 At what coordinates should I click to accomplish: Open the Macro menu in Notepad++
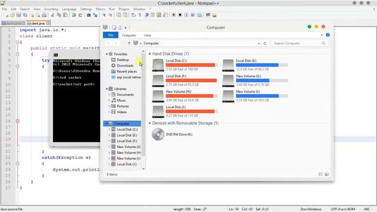tap(100, 9)
